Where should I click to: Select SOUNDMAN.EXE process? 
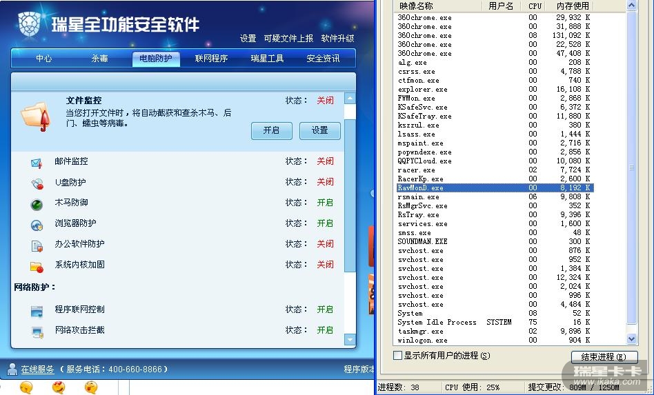494,241
